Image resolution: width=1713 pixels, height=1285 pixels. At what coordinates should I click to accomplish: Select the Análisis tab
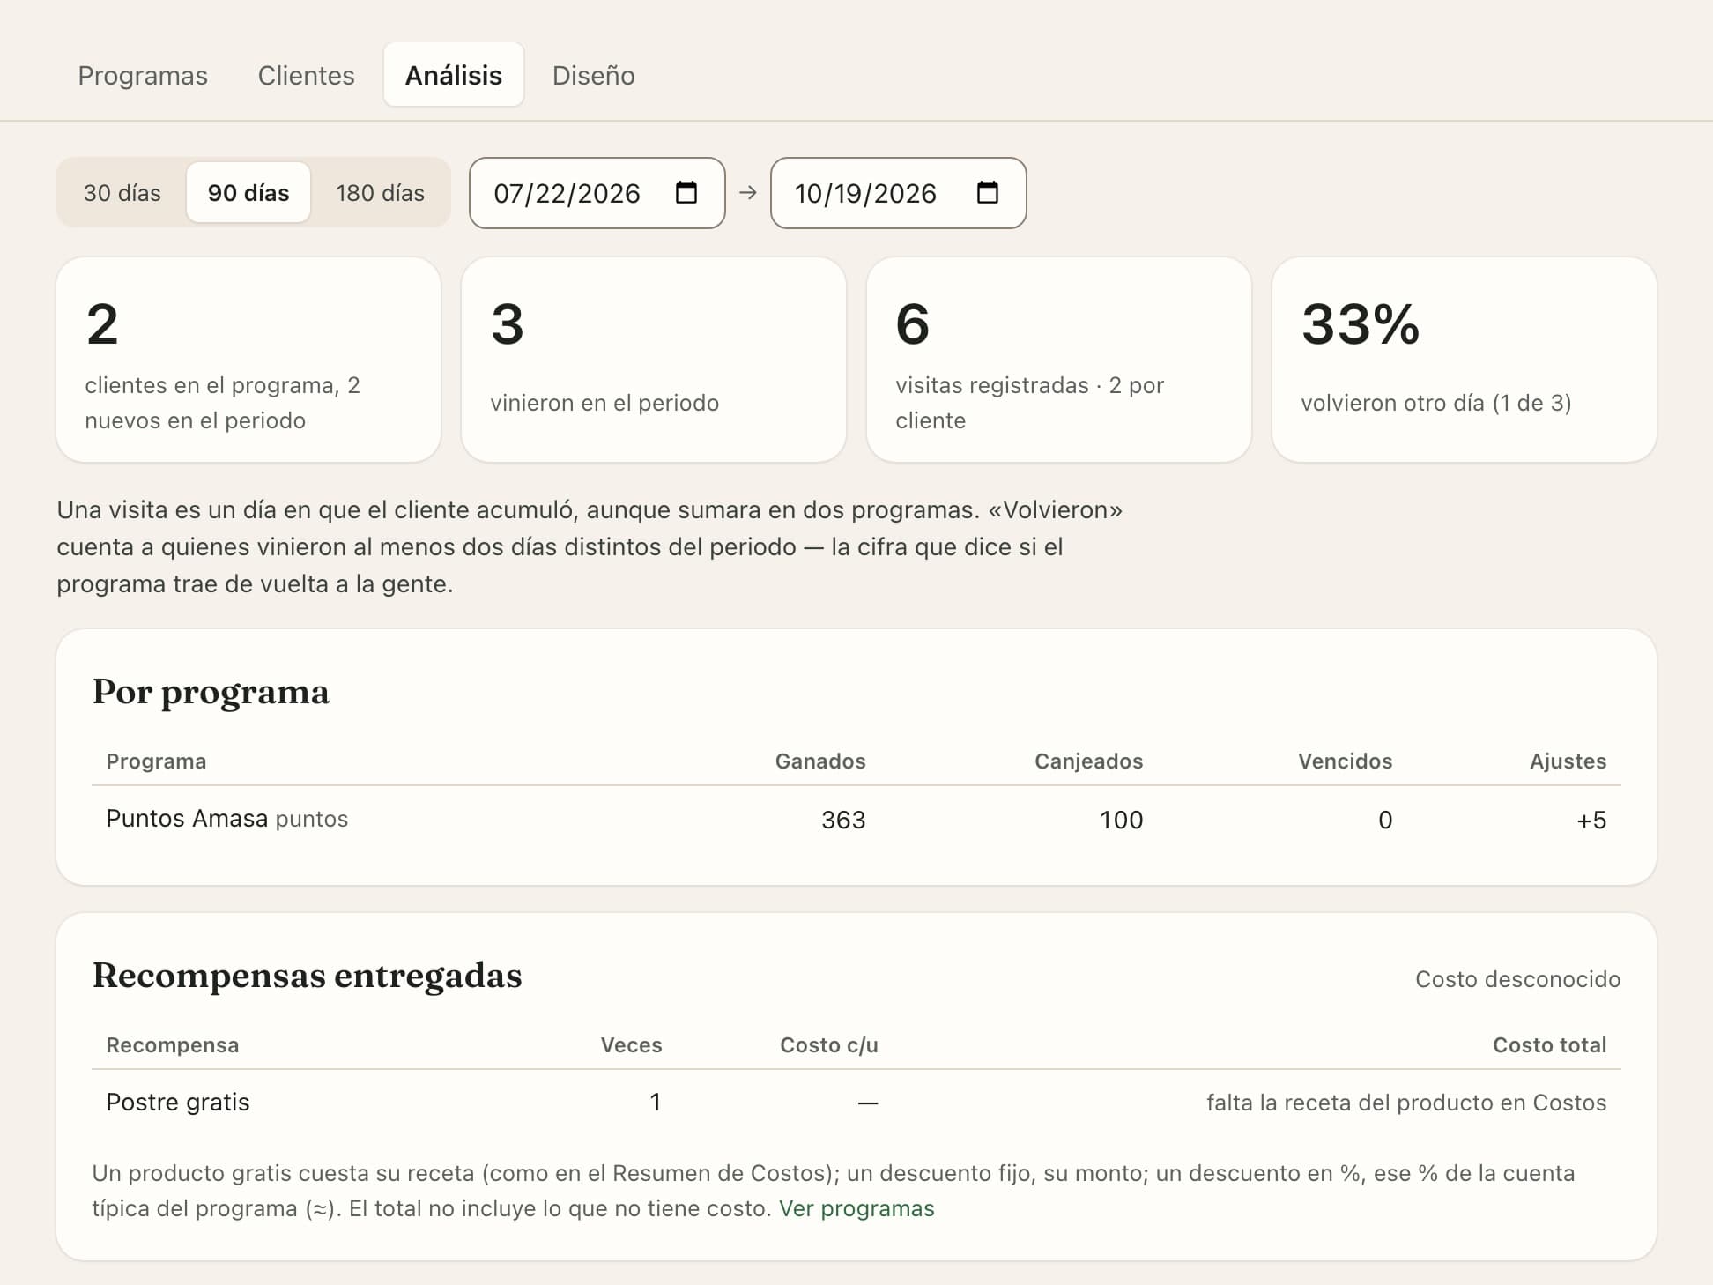454,75
